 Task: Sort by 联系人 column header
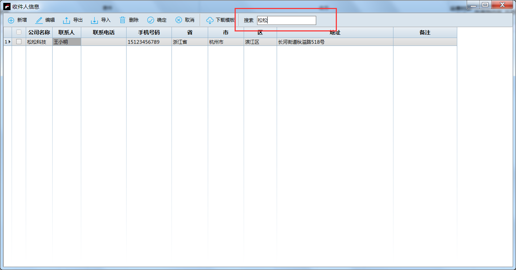coord(67,32)
